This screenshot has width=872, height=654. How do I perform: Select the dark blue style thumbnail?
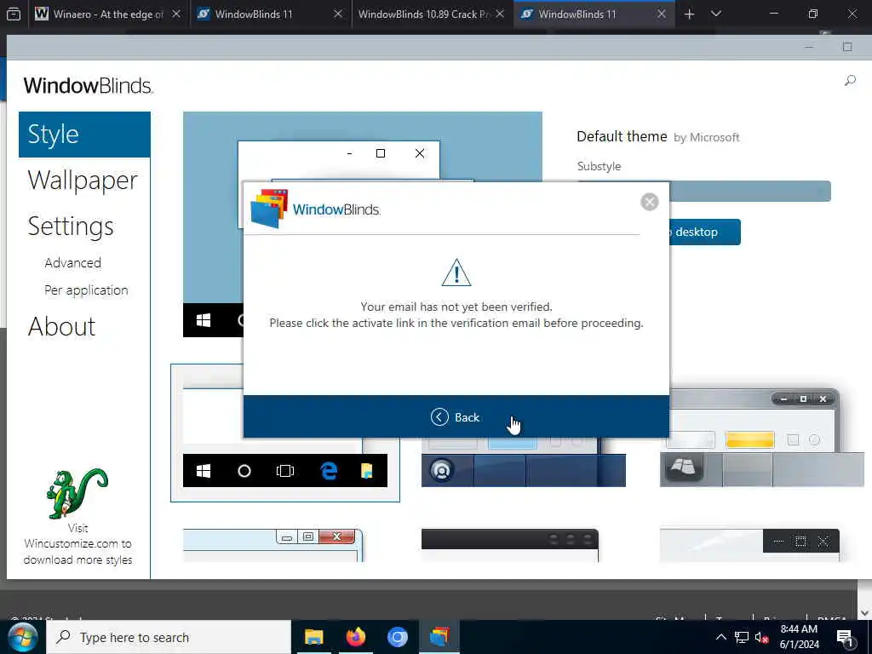[x=524, y=462]
